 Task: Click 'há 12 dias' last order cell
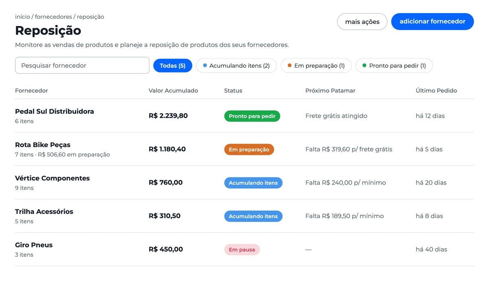tap(430, 116)
